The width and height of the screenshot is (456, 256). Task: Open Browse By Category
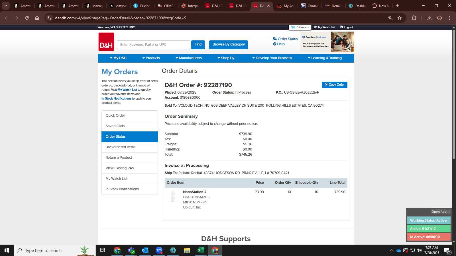coord(229,45)
